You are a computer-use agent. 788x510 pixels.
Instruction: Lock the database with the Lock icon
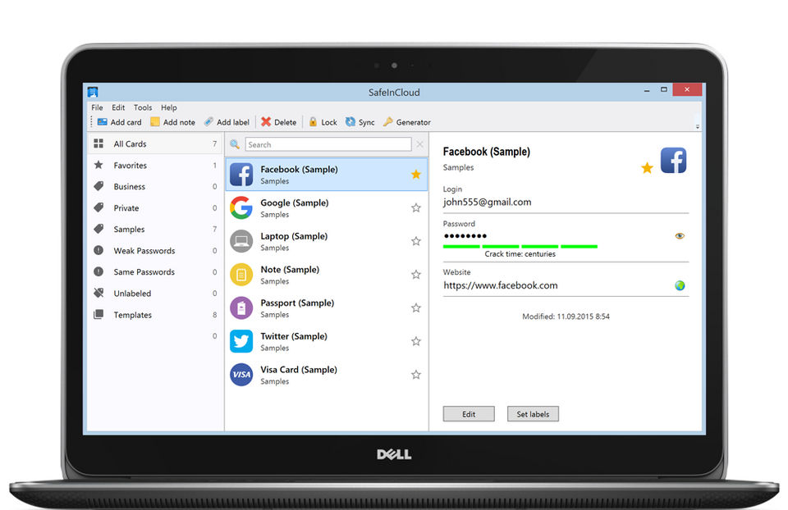(313, 122)
